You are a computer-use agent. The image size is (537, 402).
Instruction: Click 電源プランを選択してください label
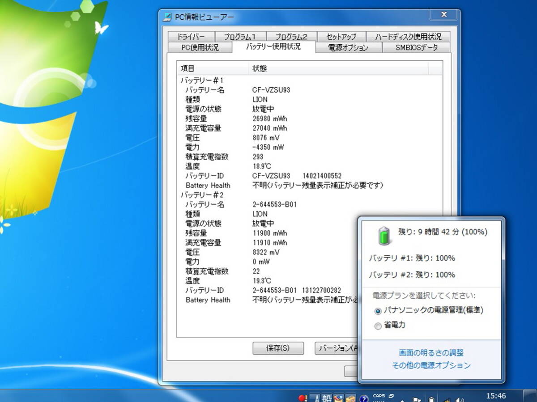[424, 296]
